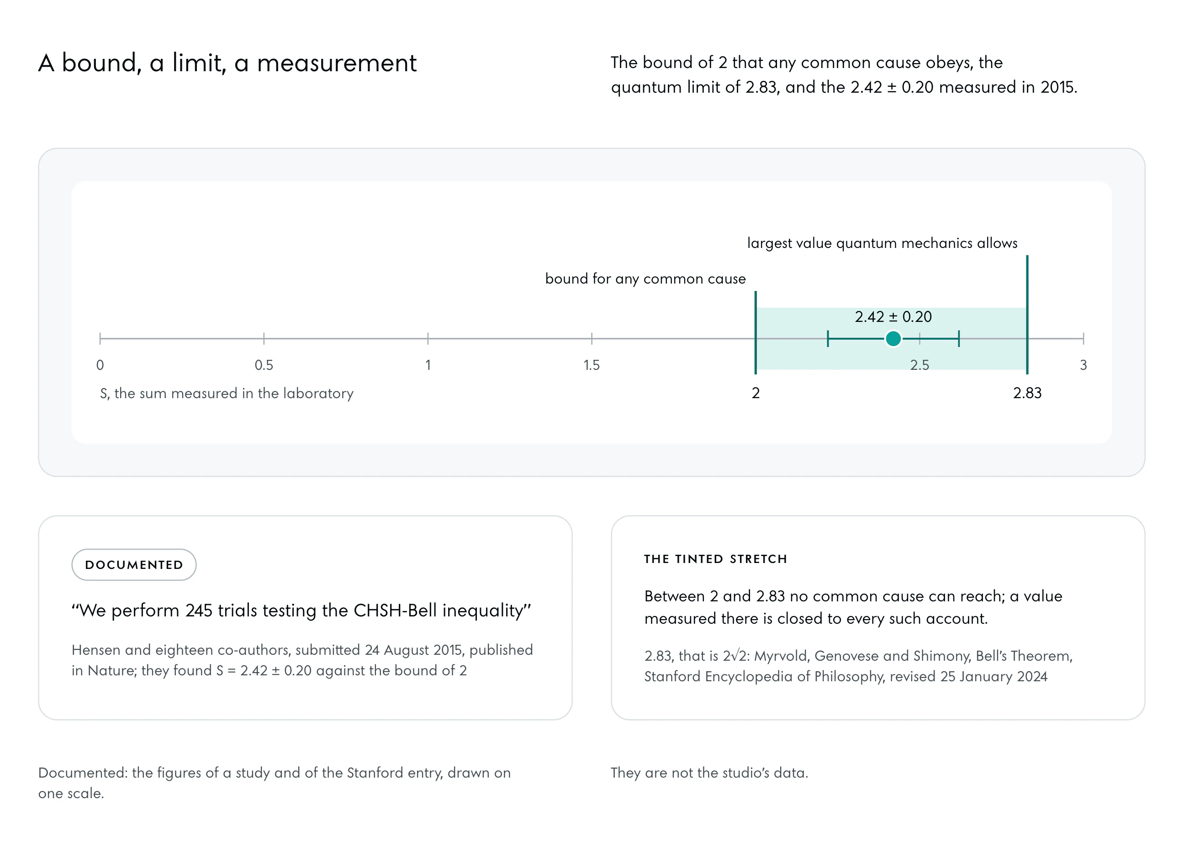Click the paragraph 'Between 2 and 2.83 no common cause can reach'

pos(853,607)
